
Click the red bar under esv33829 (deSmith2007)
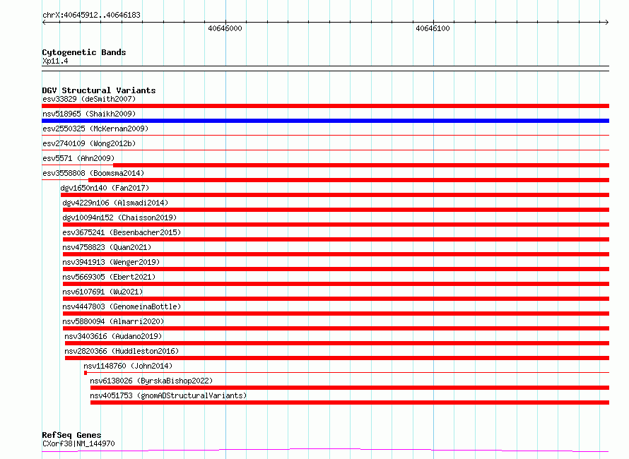[x=325, y=106]
